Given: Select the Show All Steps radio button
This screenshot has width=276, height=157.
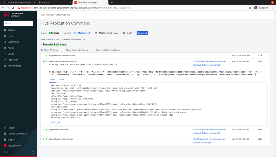Looking at the screenshot, I should (42, 50).
